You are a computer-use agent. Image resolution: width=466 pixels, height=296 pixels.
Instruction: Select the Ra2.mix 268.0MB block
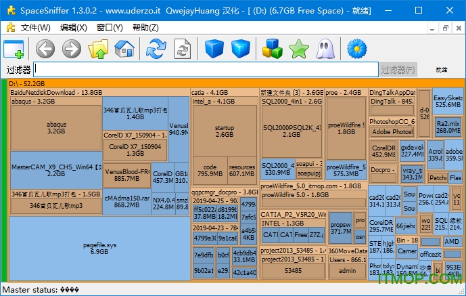[448, 127]
